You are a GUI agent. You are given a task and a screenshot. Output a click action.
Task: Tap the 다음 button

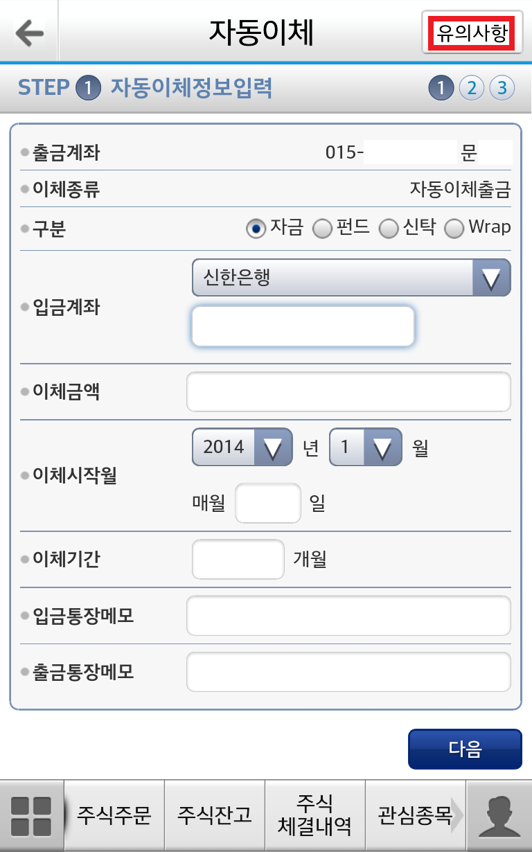(x=465, y=749)
